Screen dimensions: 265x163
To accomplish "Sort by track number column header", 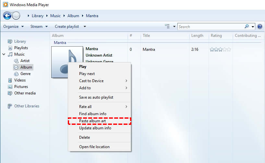I will 134,36.
